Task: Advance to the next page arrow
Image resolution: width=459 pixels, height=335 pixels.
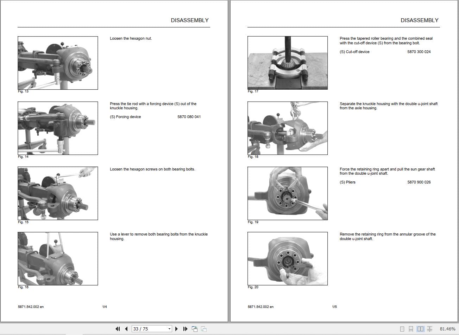Action: 176,329
